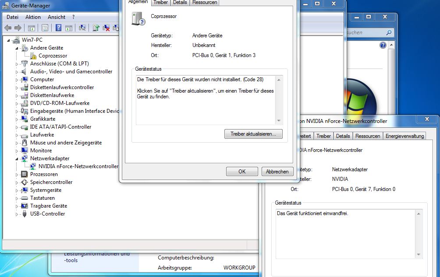Collapse the Netzwerkadapter node
The image size is (440, 277).
(17, 158)
